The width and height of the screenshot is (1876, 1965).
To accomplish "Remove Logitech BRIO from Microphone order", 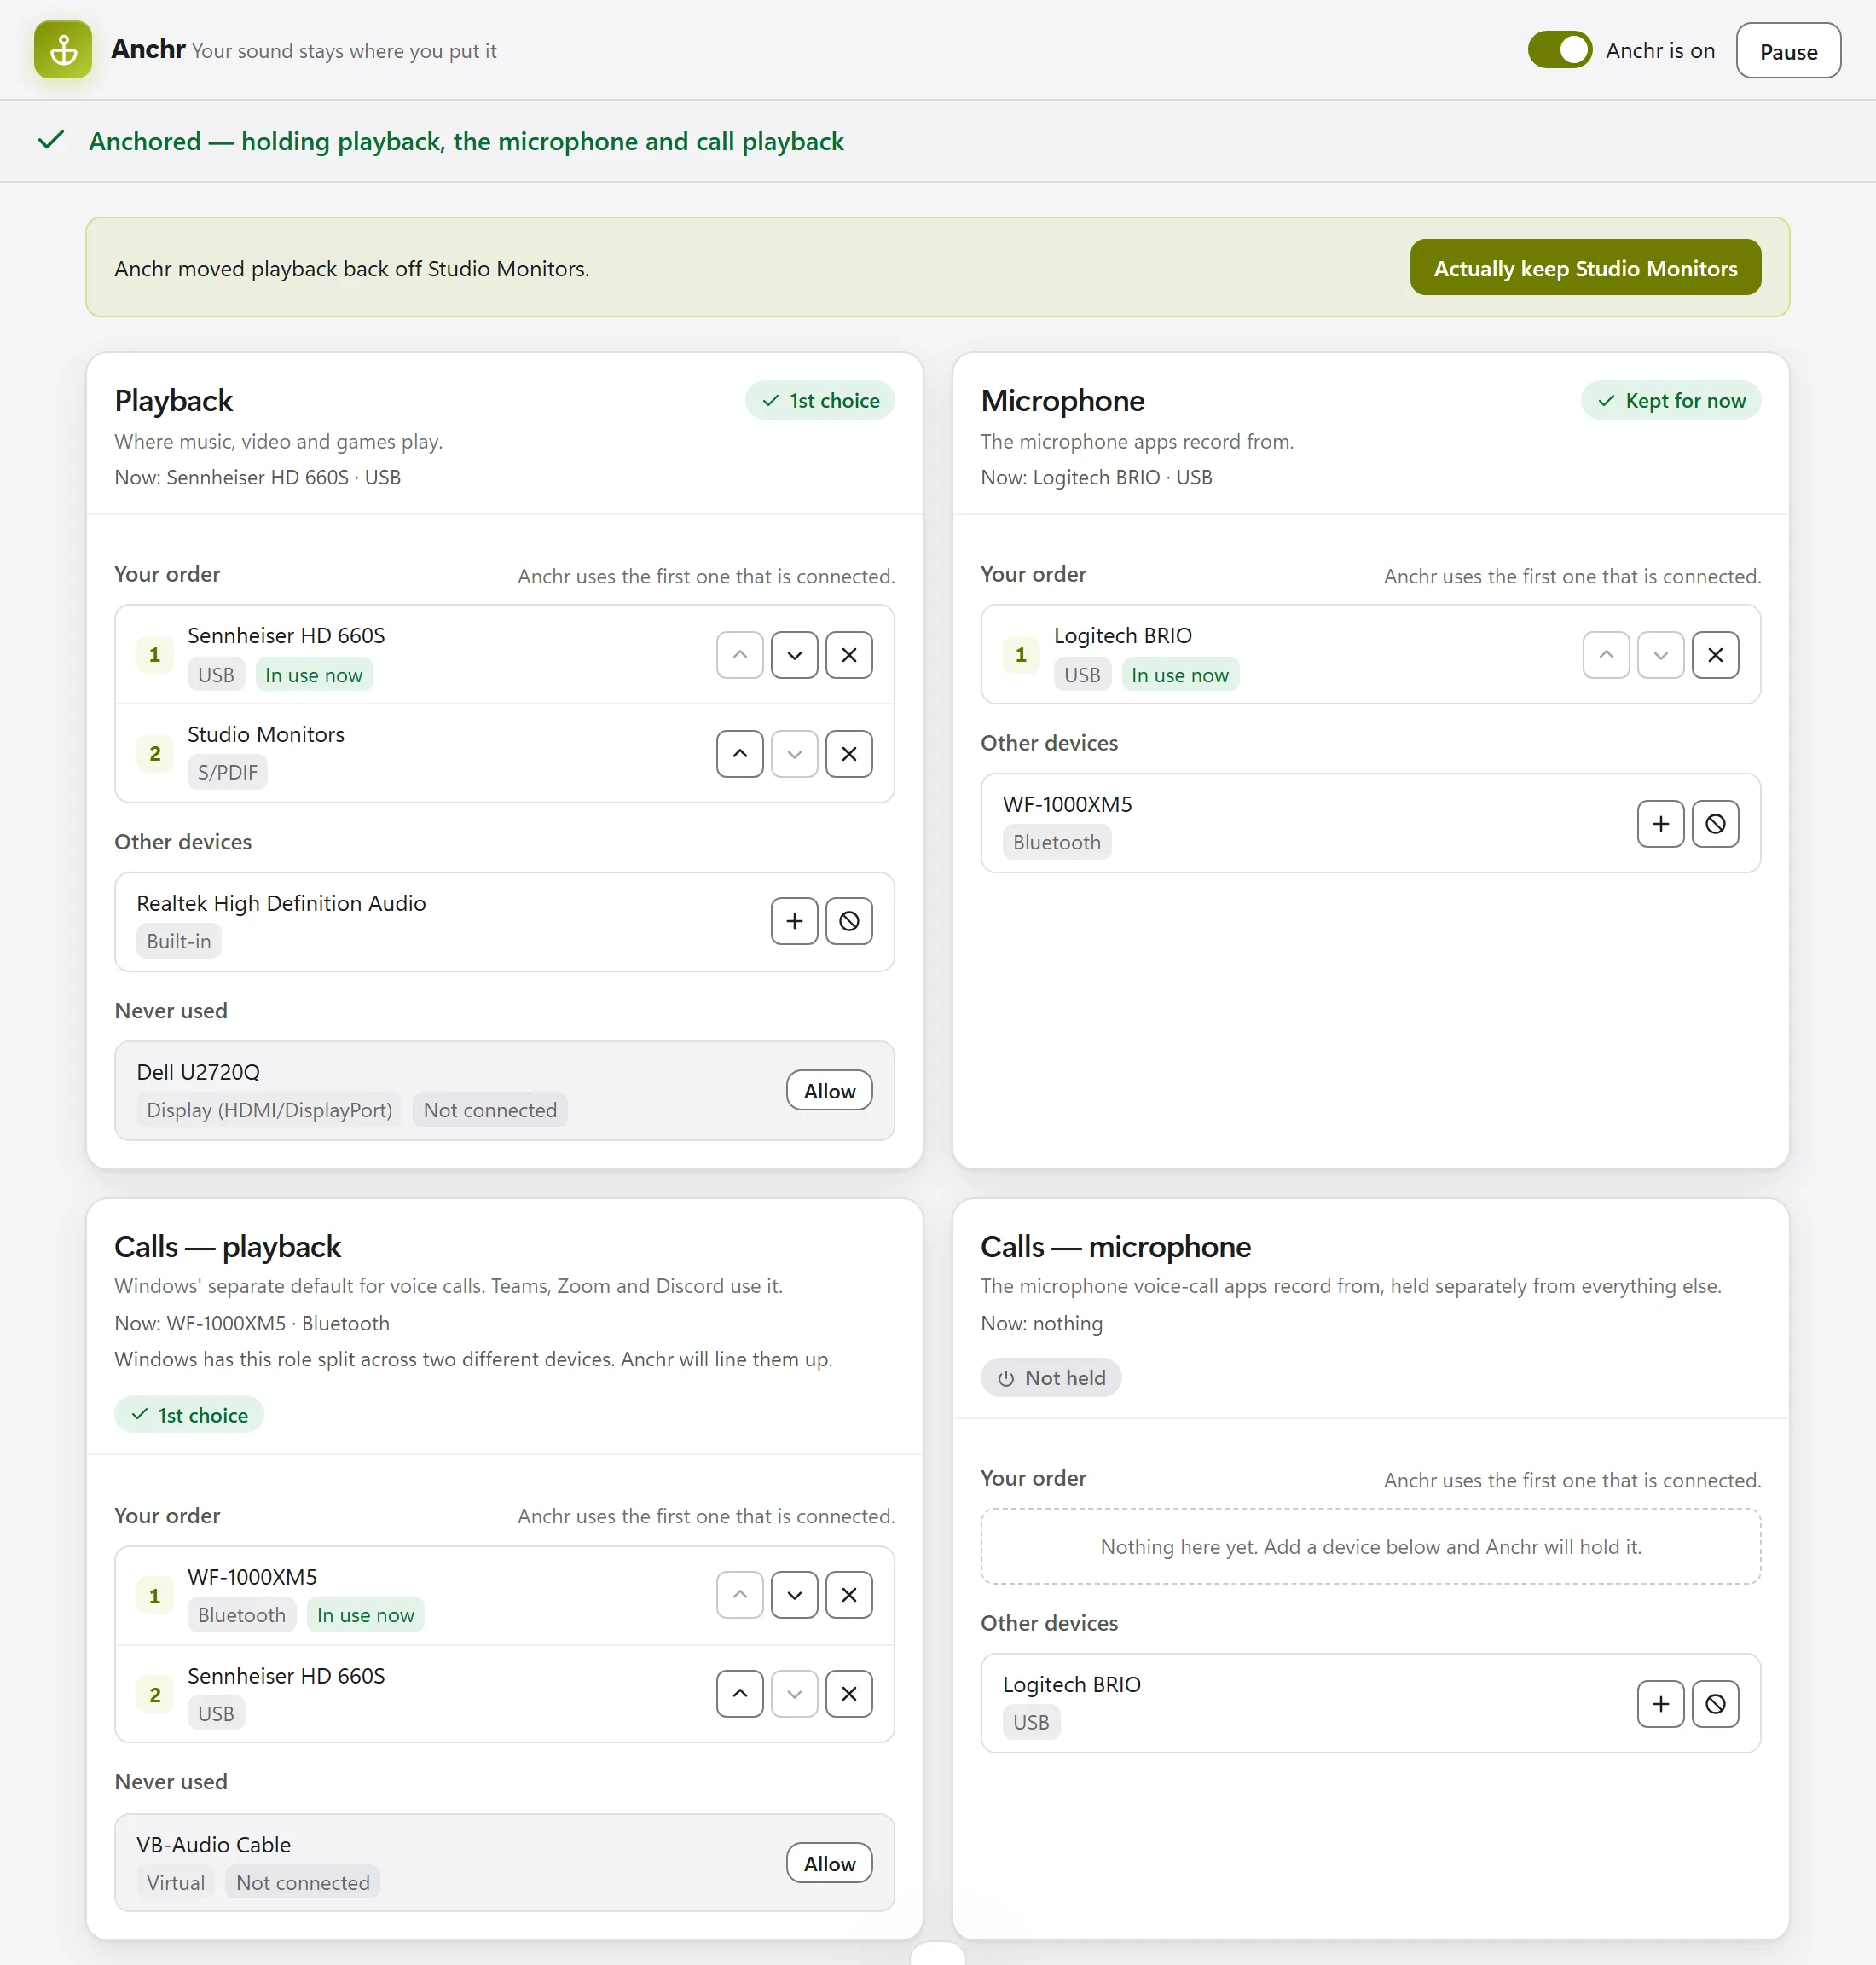I will click(x=1714, y=655).
